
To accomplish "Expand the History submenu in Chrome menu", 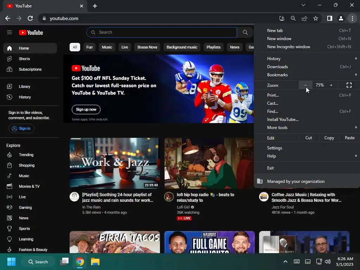I will point(307,59).
